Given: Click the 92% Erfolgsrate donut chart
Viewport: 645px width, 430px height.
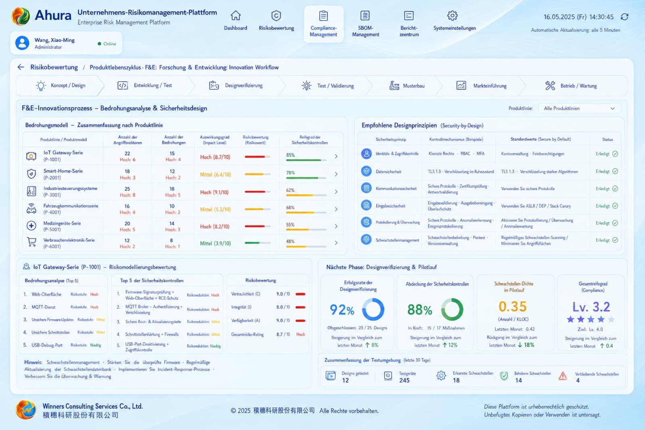Looking at the screenshot, I should 373,309.
